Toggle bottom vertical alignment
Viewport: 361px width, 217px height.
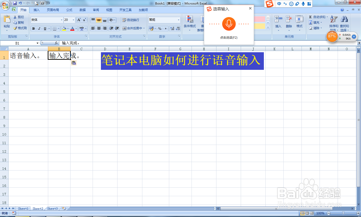pyautogui.click(x=105, y=20)
